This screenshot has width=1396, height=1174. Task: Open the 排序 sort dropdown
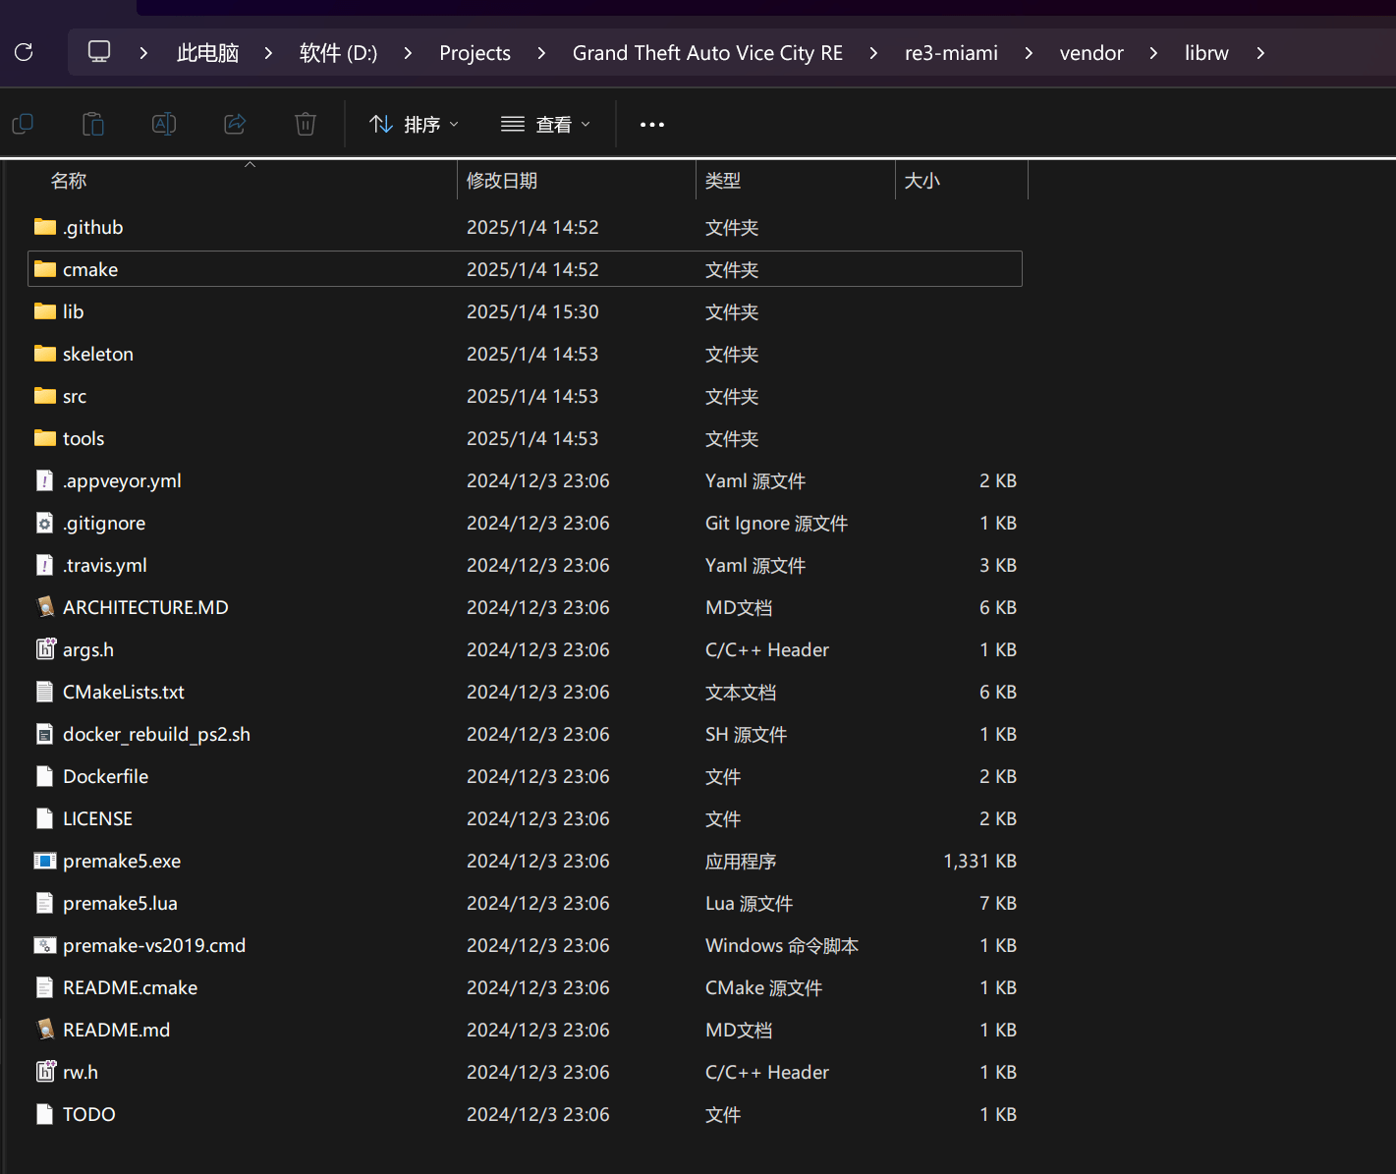click(414, 125)
